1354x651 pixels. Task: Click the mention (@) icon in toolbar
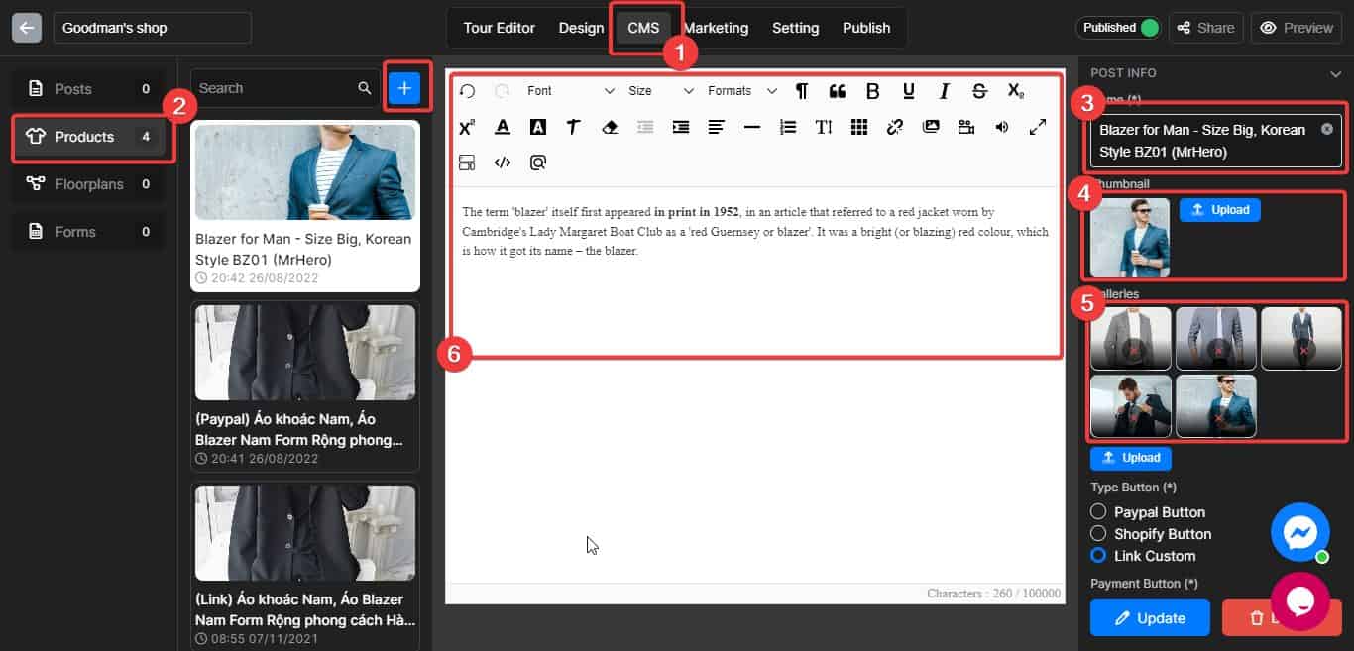pyautogui.click(x=538, y=163)
